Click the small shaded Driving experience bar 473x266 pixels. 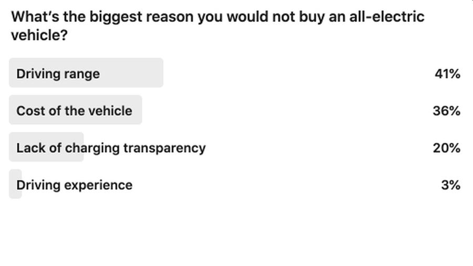point(15,184)
